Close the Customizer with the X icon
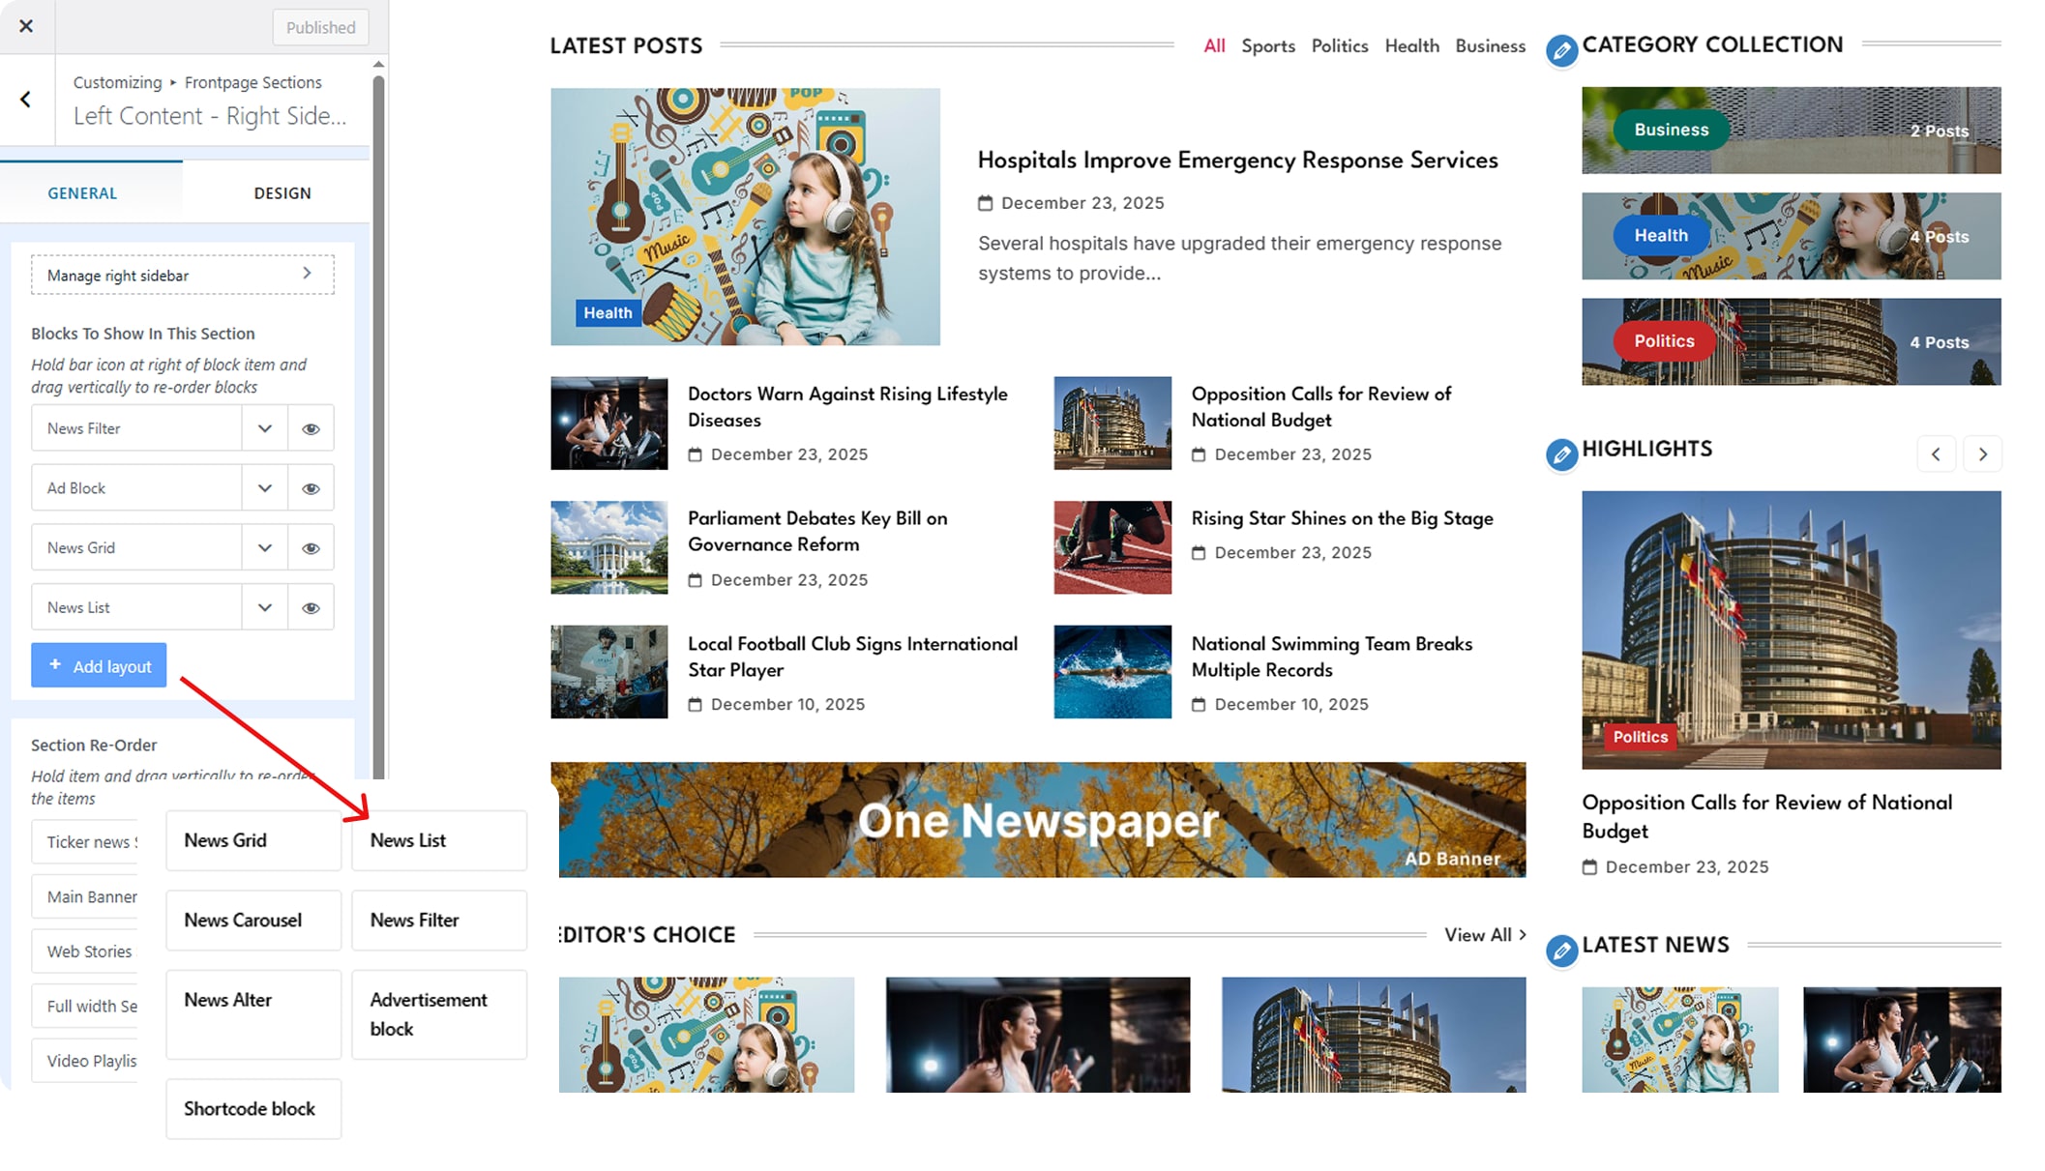This screenshot has height=1171, width=2045. coord(26,26)
